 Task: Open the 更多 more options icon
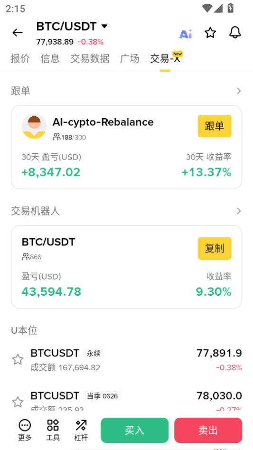click(25, 430)
